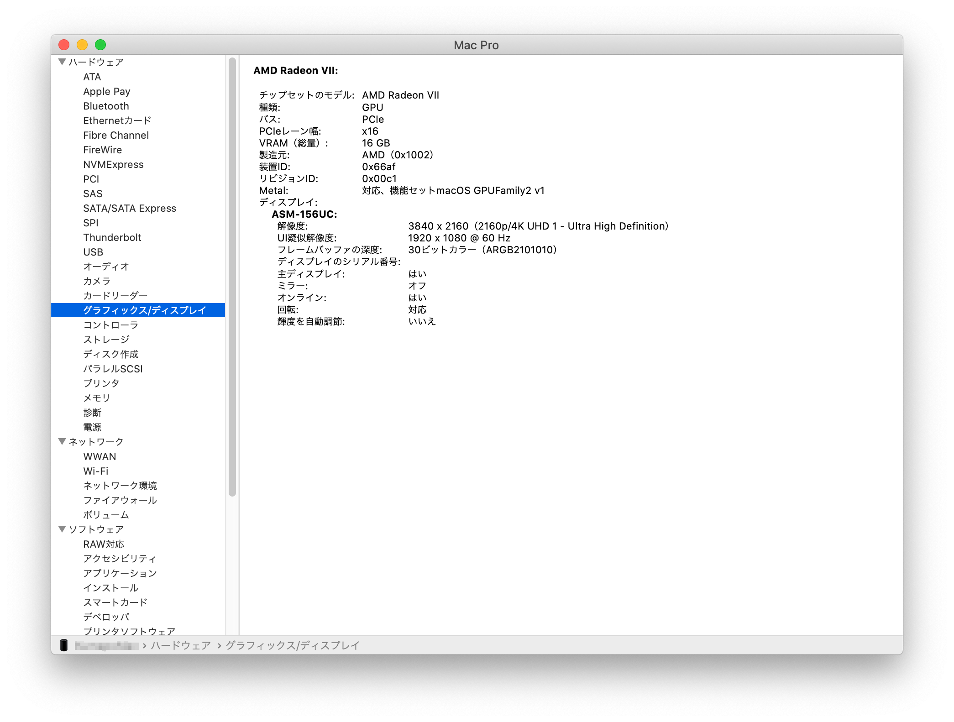Select Wi-Fi under ネットワーク
Image resolution: width=954 pixels, height=722 pixels.
click(x=95, y=471)
